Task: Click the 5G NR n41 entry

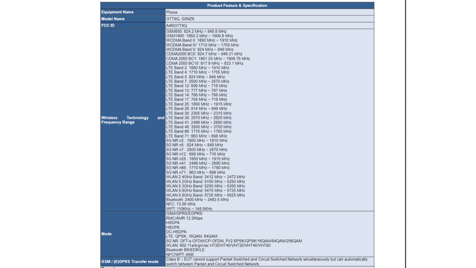Action: click(198, 163)
